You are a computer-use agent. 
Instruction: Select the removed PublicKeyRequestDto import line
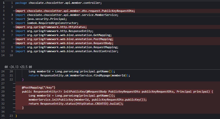[75, 11]
